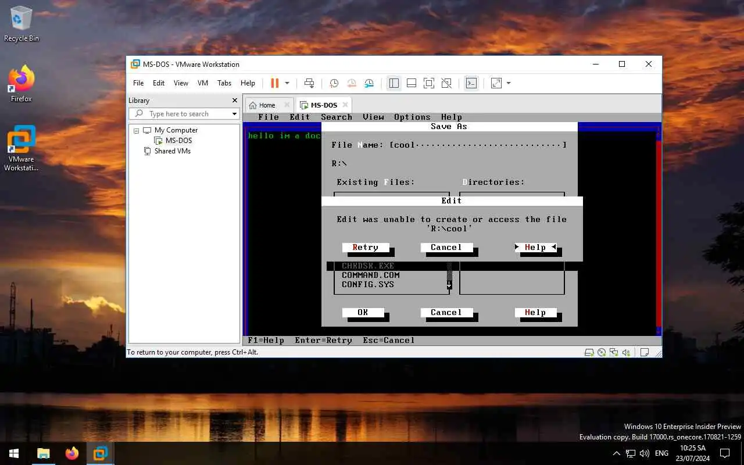Select the Firefox desktop shortcut
This screenshot has width=744, height=465.
[22, 84]
